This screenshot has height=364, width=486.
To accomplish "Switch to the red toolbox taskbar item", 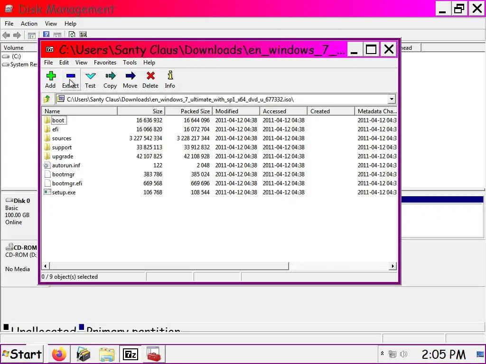I will [x=153, y=354].
